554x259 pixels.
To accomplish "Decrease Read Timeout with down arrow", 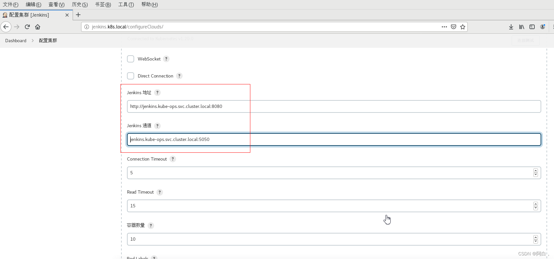I will click(536, 208).
